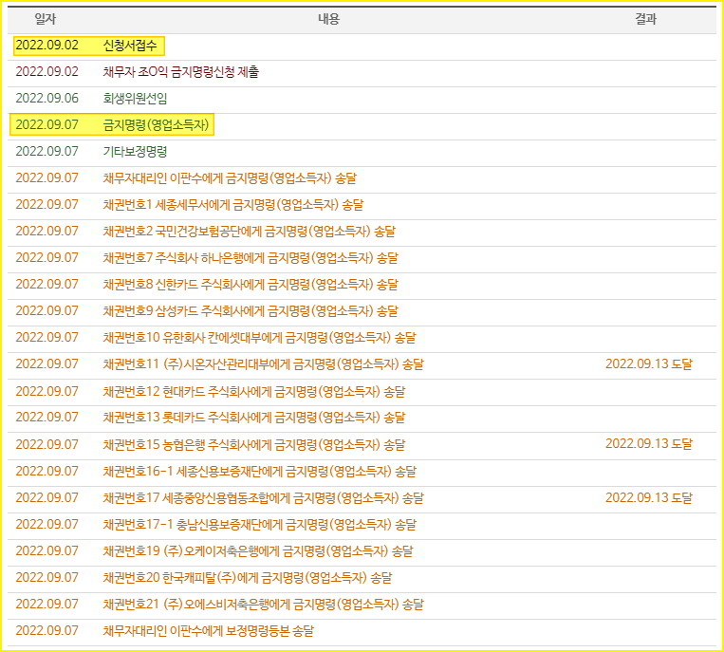Image resolution: width=724 pixels, height=652 pixels.
Task: Click the 결과 column header
Action: point(645,19)
